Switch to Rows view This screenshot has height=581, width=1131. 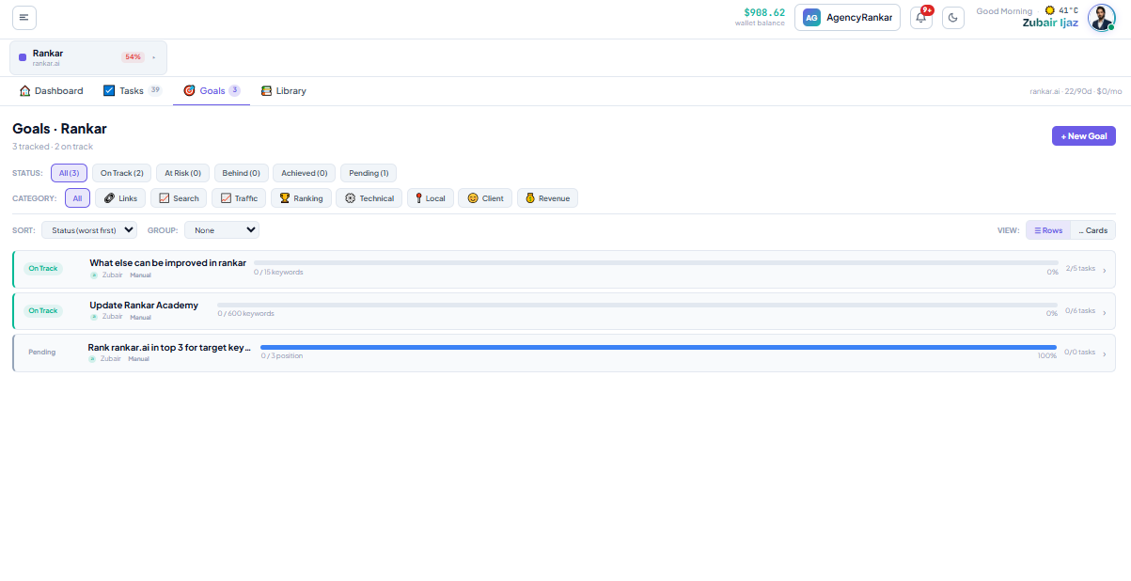coord(1048,230)
